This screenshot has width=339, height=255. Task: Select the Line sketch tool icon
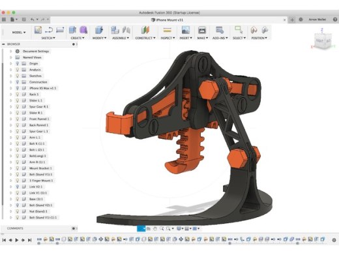(49, 30)
